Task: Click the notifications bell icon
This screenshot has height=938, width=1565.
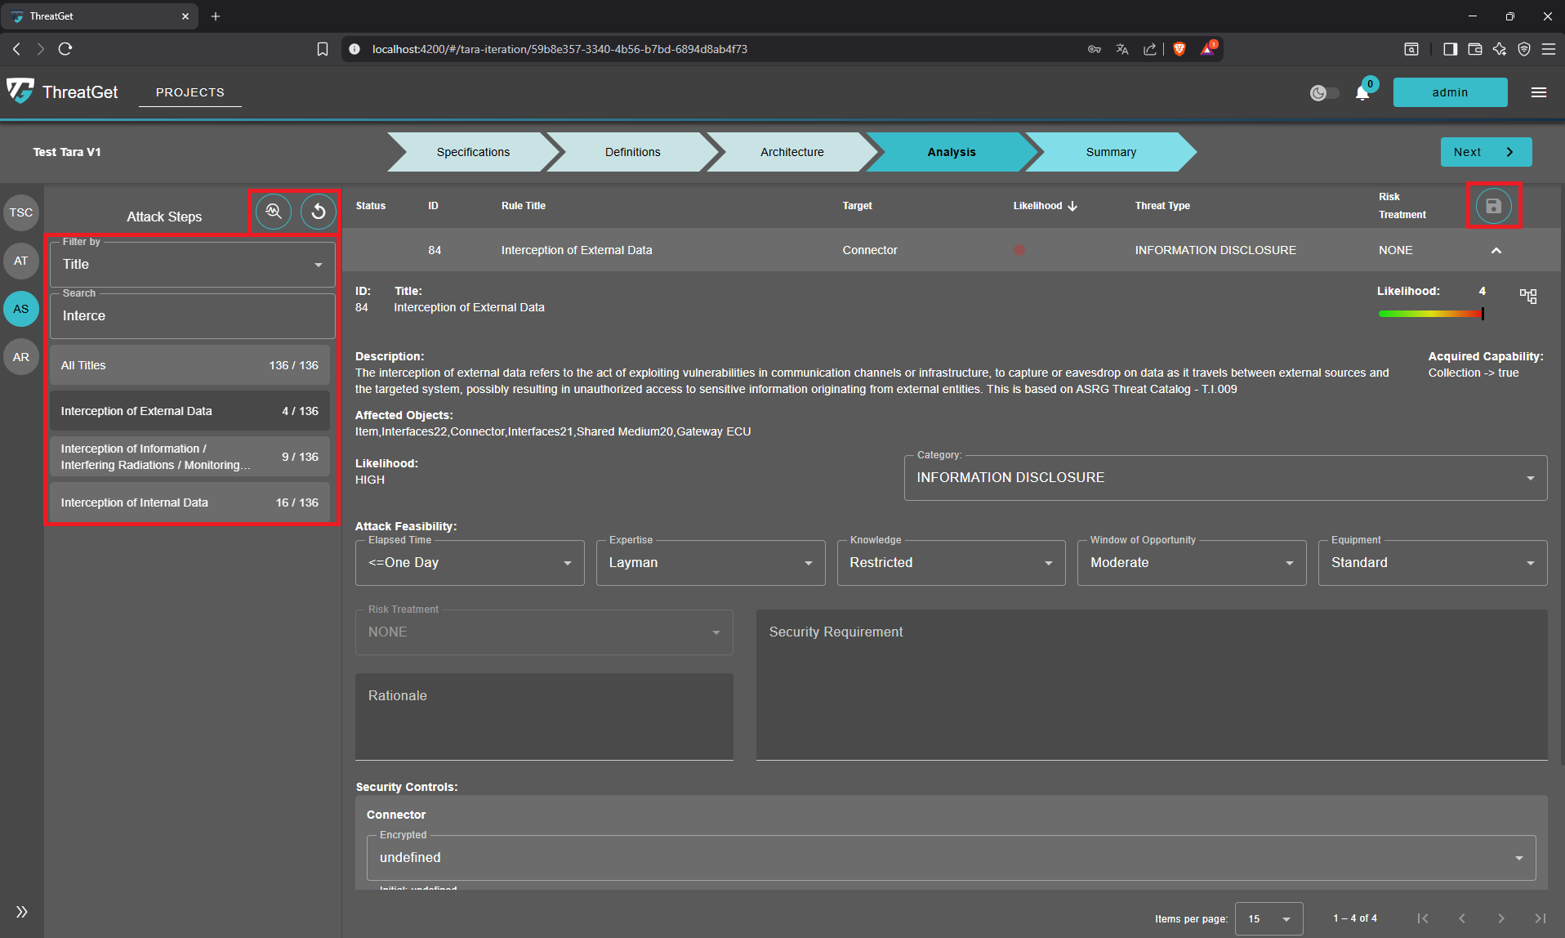Action: click(1362, 92)
